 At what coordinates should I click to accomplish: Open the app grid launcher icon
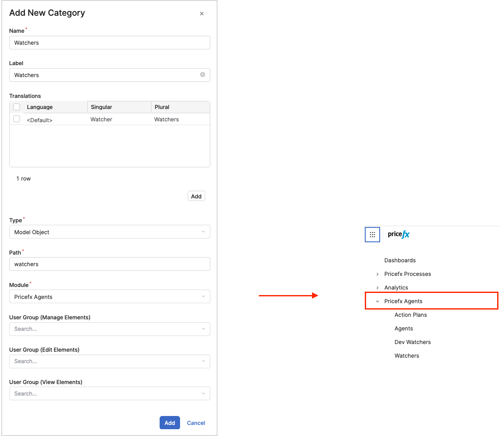point(372,235)
